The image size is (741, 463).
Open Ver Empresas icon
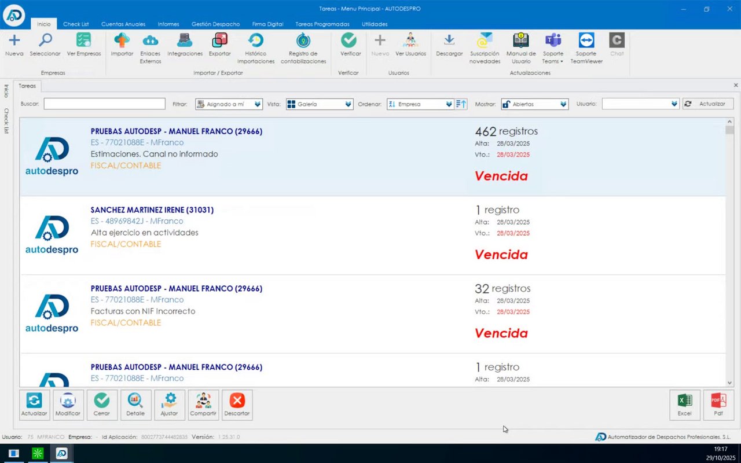tap(83, 41)
